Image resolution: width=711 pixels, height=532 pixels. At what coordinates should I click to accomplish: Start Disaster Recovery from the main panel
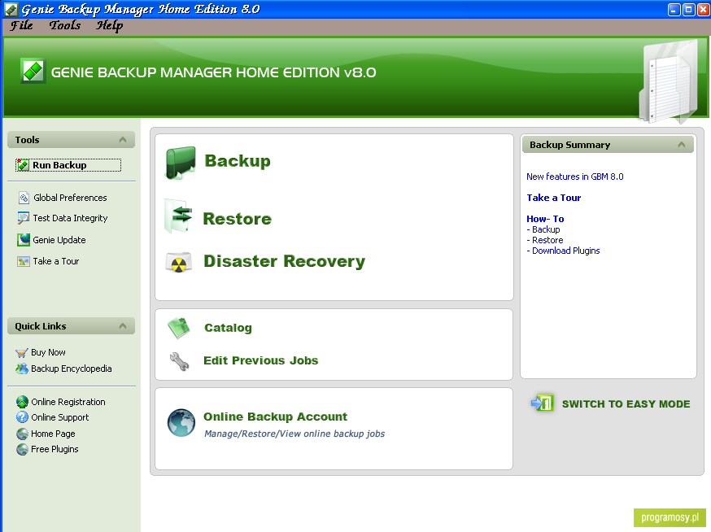(284, 261)
